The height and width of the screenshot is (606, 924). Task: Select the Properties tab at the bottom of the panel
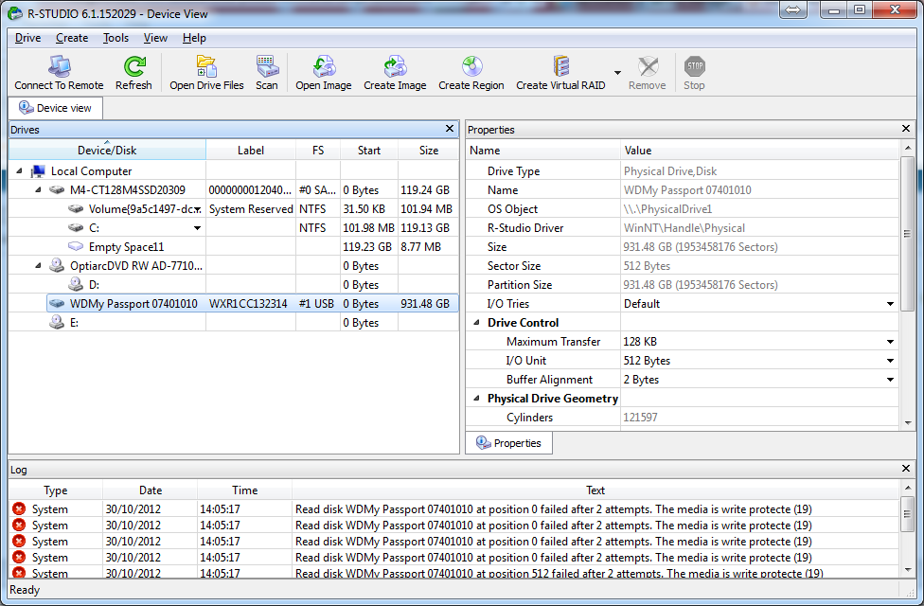coord(509,443)
